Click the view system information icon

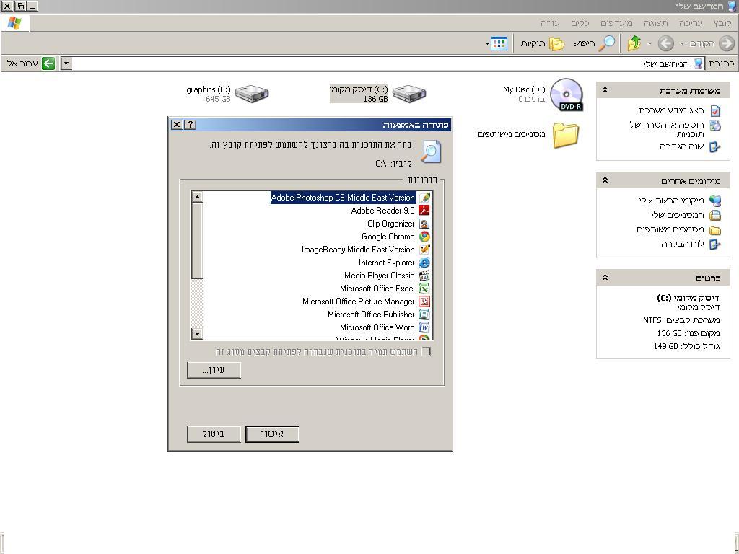(715, 110)
